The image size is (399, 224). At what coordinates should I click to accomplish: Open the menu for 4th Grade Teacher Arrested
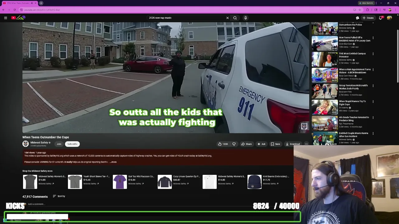tap(373, 118)
